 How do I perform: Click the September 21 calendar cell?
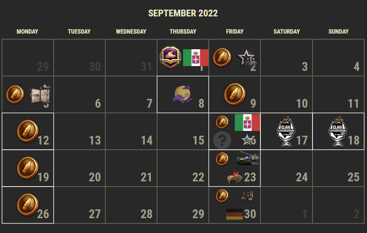coord(131,168)
